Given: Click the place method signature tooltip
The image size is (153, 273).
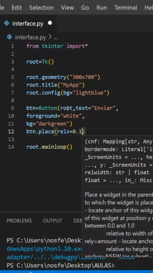Looking at the screenshot, I should 117,161.
